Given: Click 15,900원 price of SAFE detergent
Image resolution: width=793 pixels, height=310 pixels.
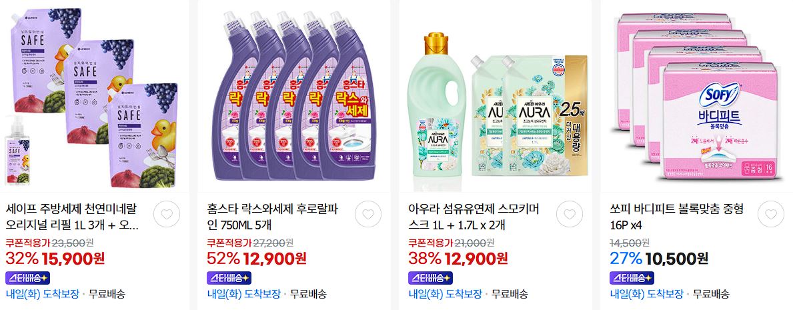Looking at the screenshot, I should pos(73,259).
